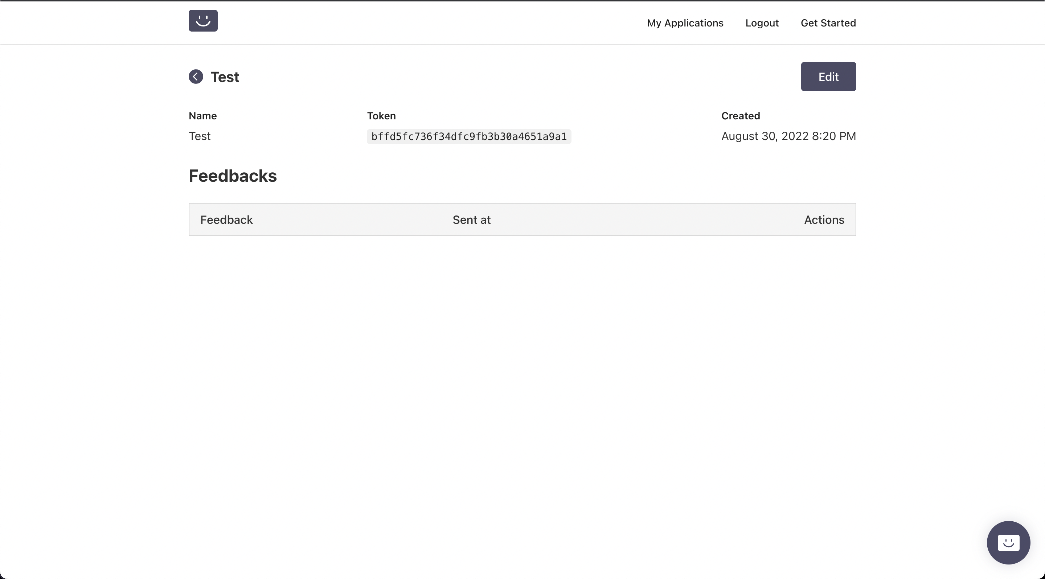The width and height of the screenshot is (1045, 579).
Task: Click the Sent at column header
Action: 471,220
